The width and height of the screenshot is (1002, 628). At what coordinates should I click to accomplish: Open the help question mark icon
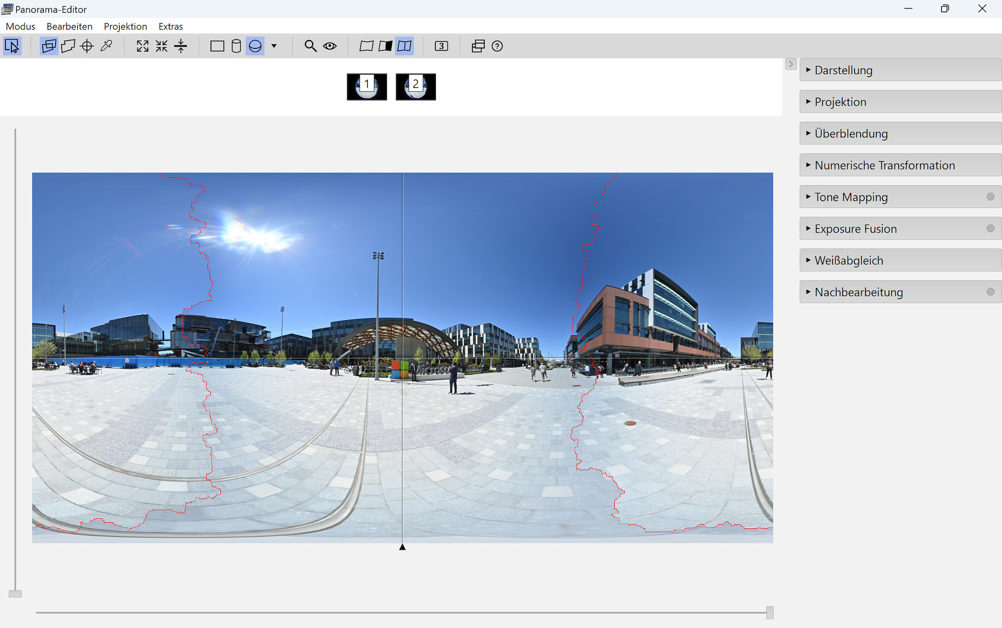pos(497,46)
